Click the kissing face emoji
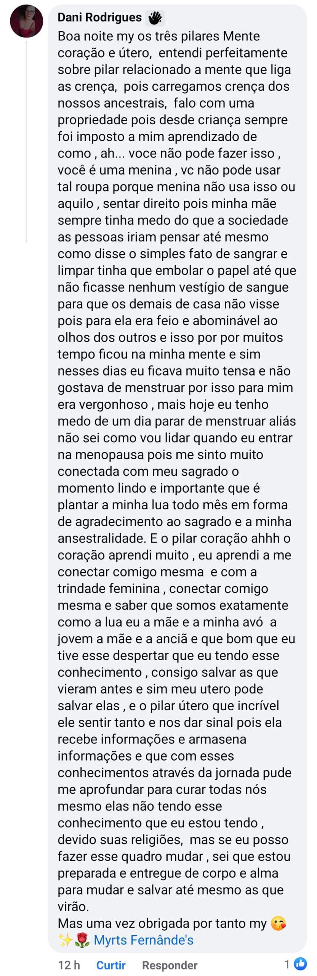The height and width of the screenshot is (976, 317). point(279,924)
